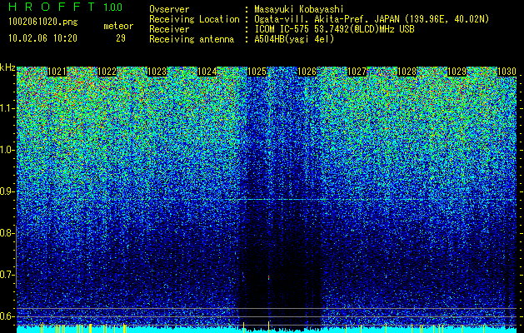Click the 0.6 frequency axis label
This screenshot has height=333, width=524.
7,316
